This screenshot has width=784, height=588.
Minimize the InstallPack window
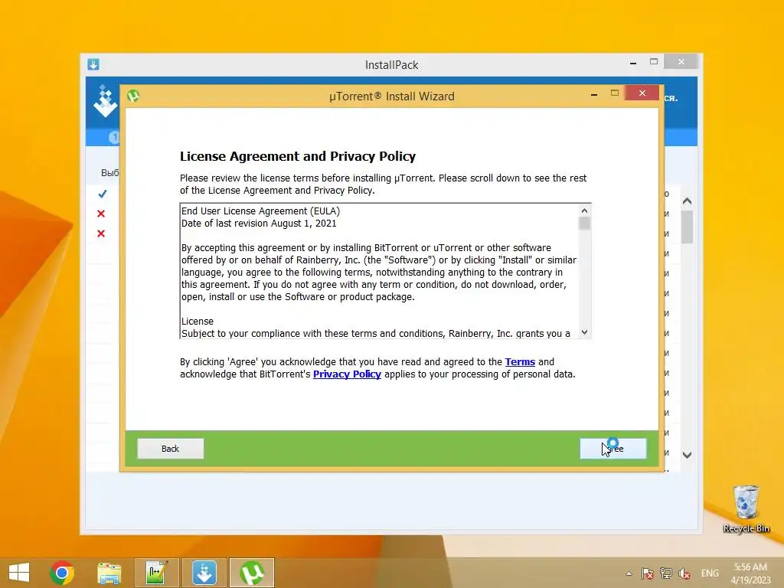tap(633, 63)
